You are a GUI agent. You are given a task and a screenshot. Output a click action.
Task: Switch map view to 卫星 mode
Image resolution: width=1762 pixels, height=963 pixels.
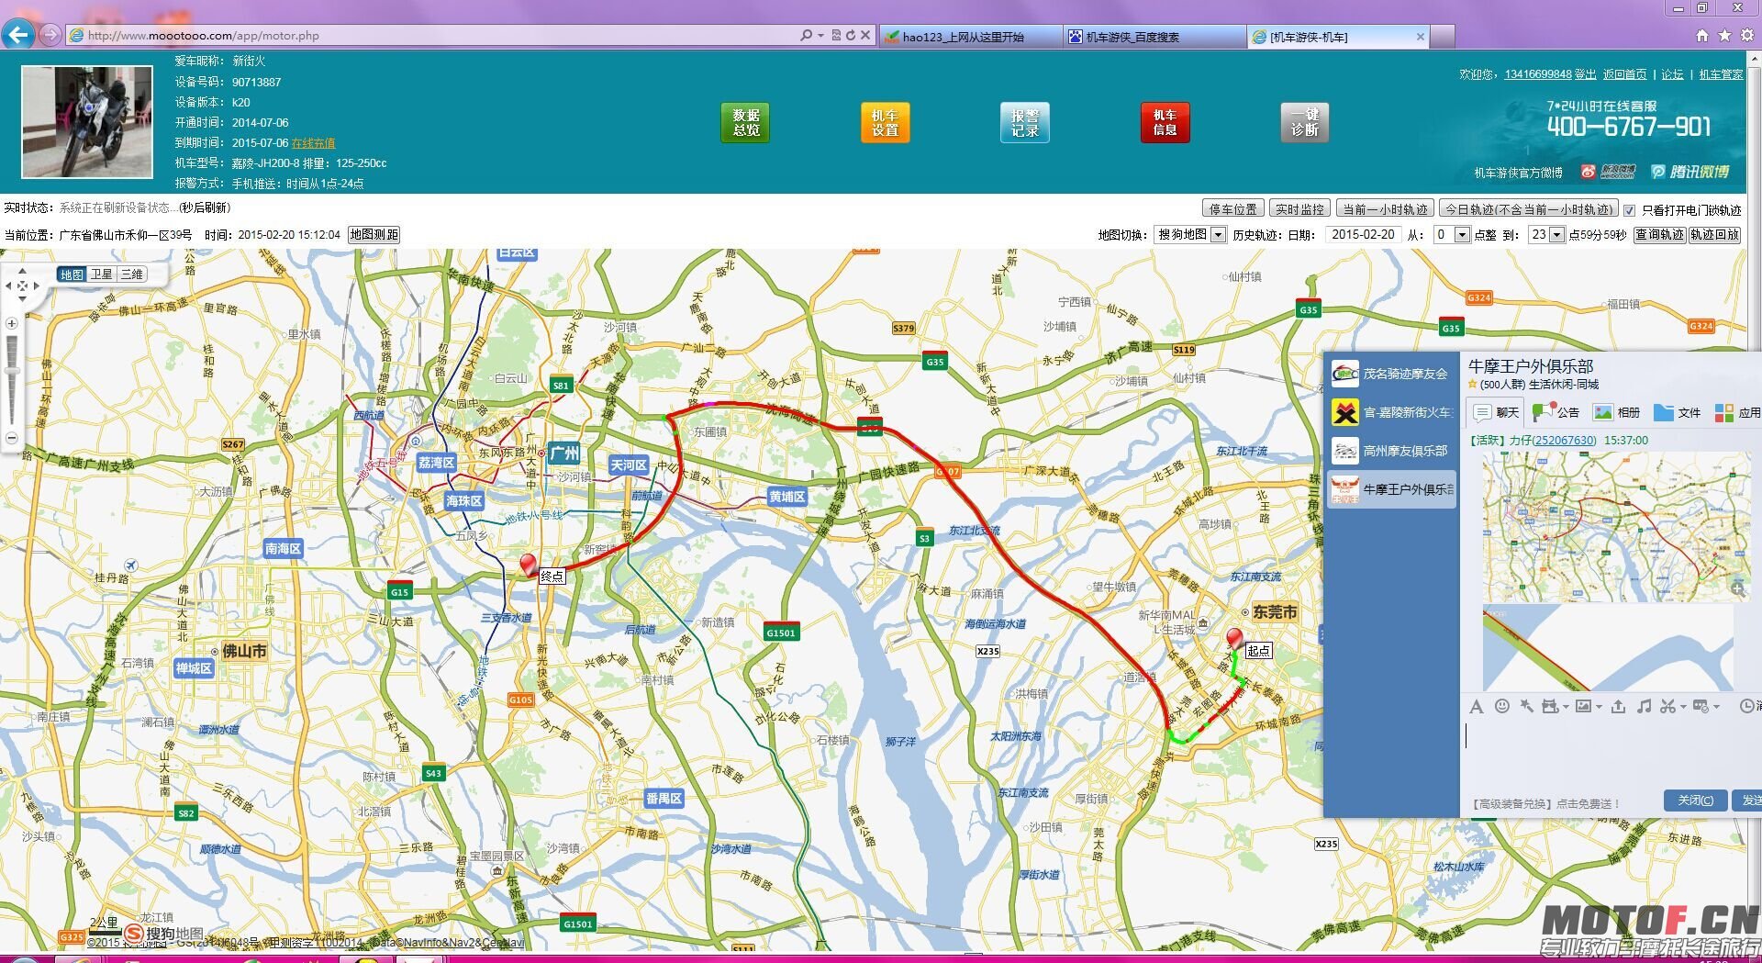tap(101, 274)
